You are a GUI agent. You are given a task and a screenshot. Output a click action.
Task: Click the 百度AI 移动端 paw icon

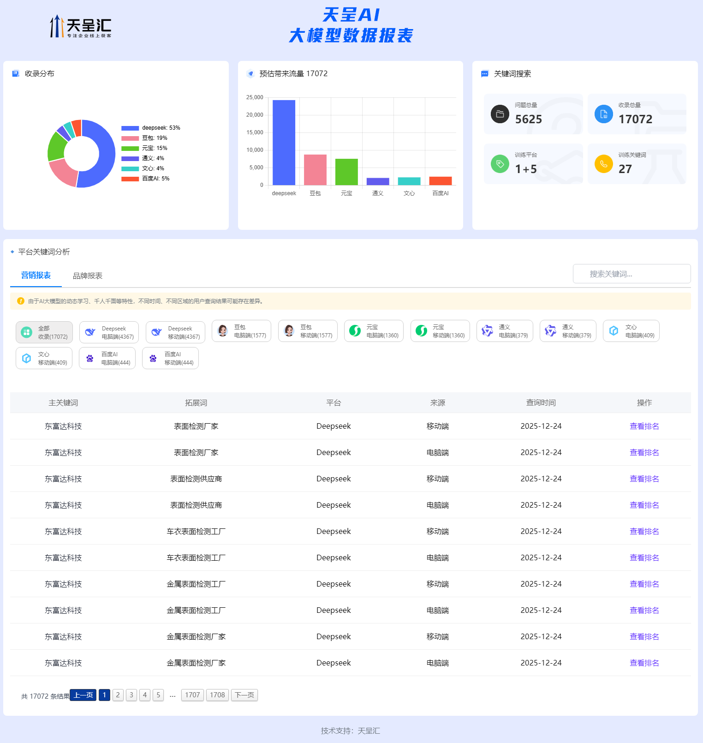153,358
